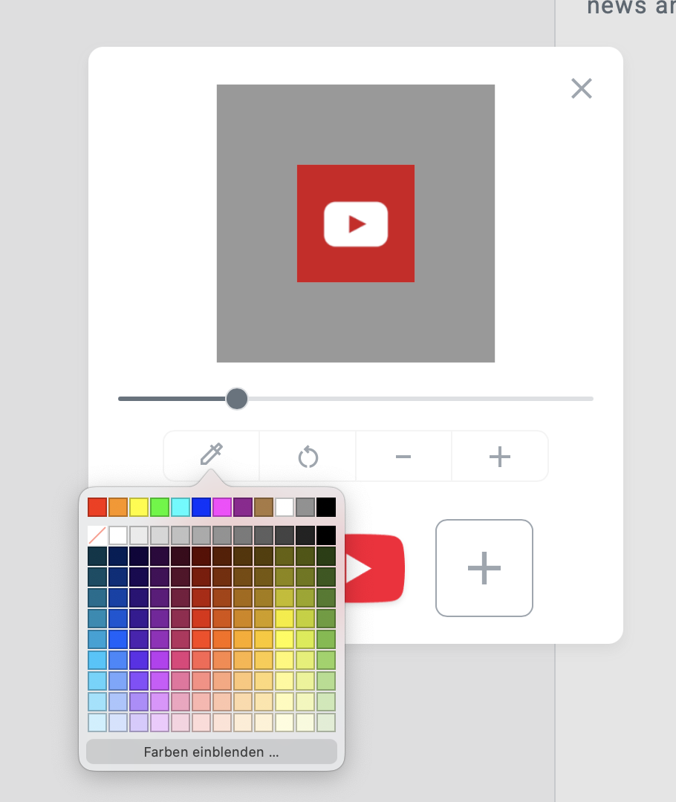Pick the black swatch in top row
The width and height of the screenshot is (676, 802).
coord(326,507)
